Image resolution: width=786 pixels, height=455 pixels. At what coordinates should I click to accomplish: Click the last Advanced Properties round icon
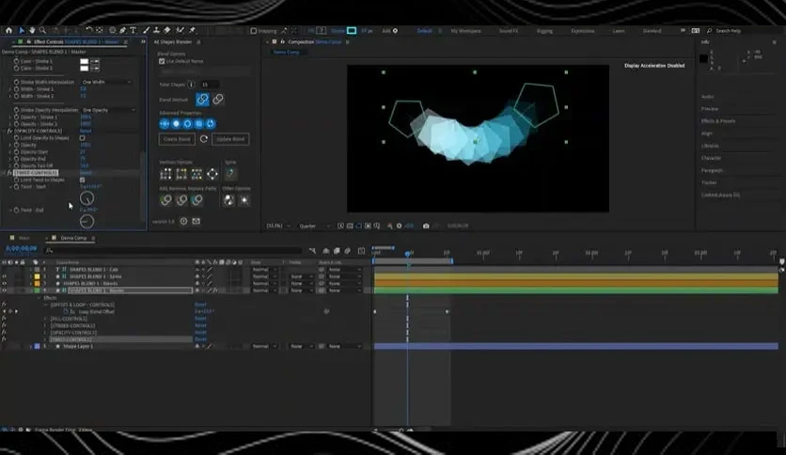[x=211, y=124]
